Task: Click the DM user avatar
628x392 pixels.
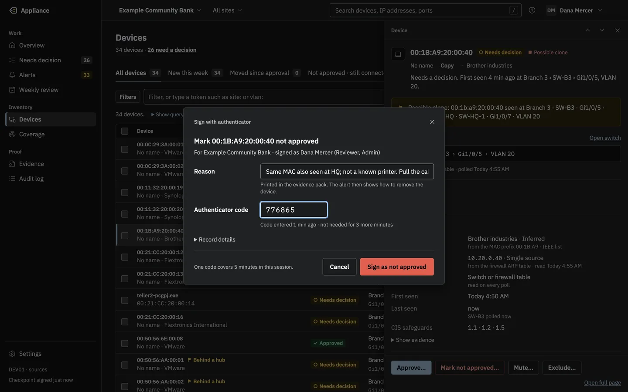Action: click(551, 10)
